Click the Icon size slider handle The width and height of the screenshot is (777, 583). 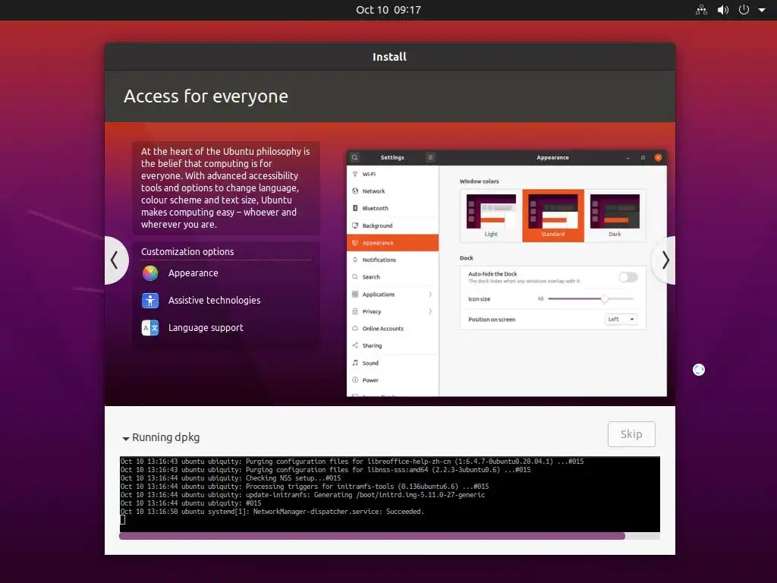coord(604,299)
